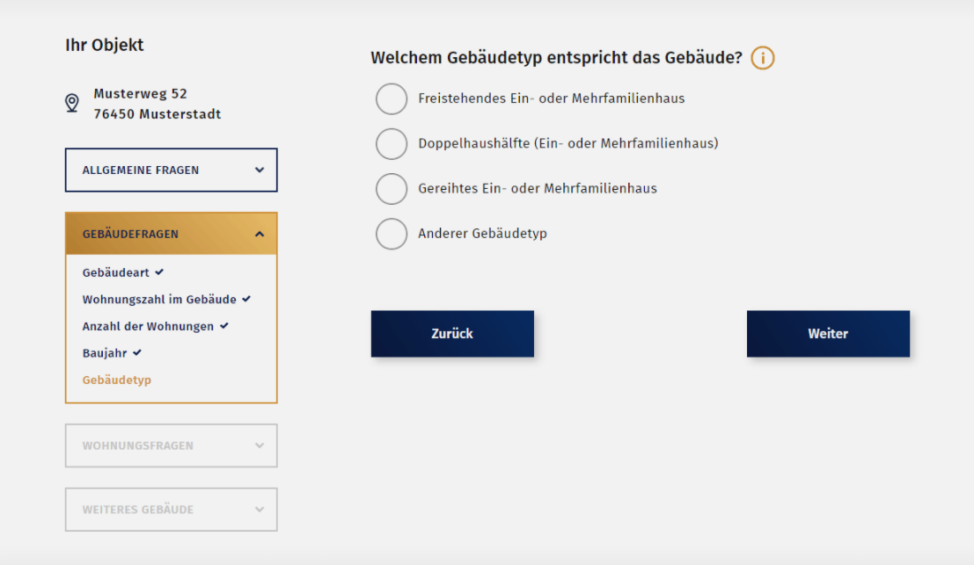This screenshot has width=974, height=565.
Task: Click the current Gebäudetyp step label
Action: [117, 380]
